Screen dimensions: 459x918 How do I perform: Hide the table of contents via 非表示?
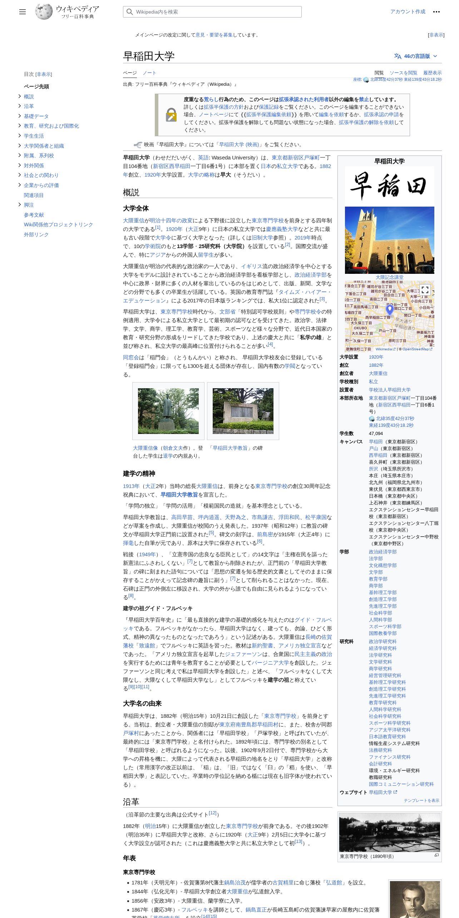click(44, 74)
